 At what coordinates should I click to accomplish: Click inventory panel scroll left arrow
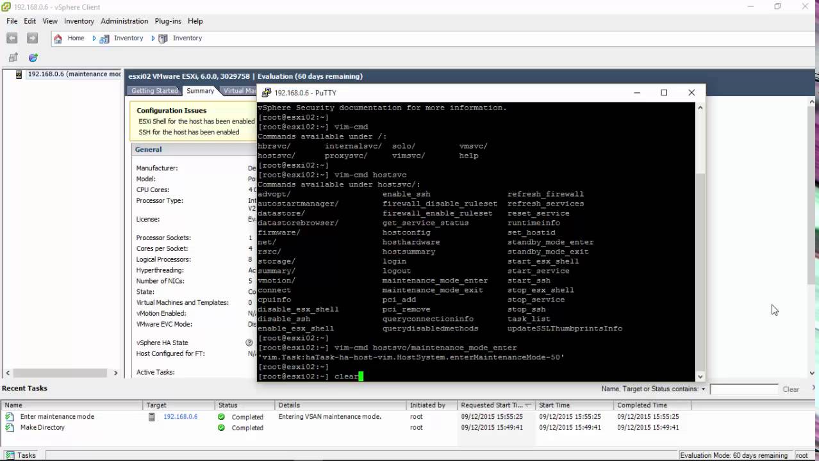8,373
